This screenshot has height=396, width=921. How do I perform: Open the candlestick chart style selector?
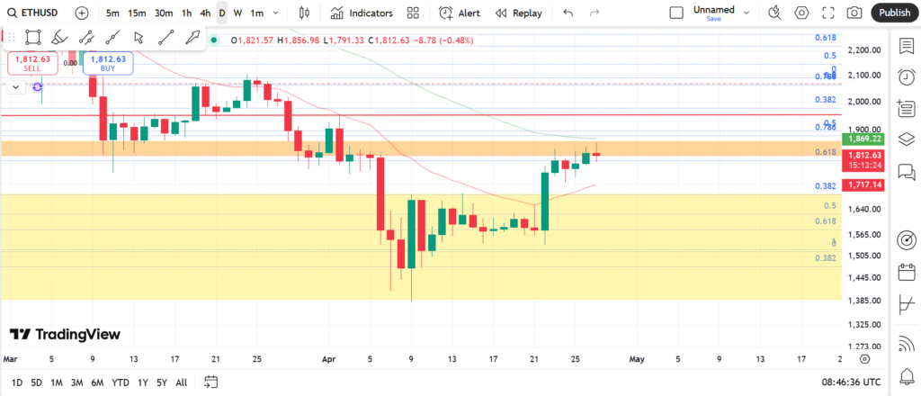(x=303, y=13)
